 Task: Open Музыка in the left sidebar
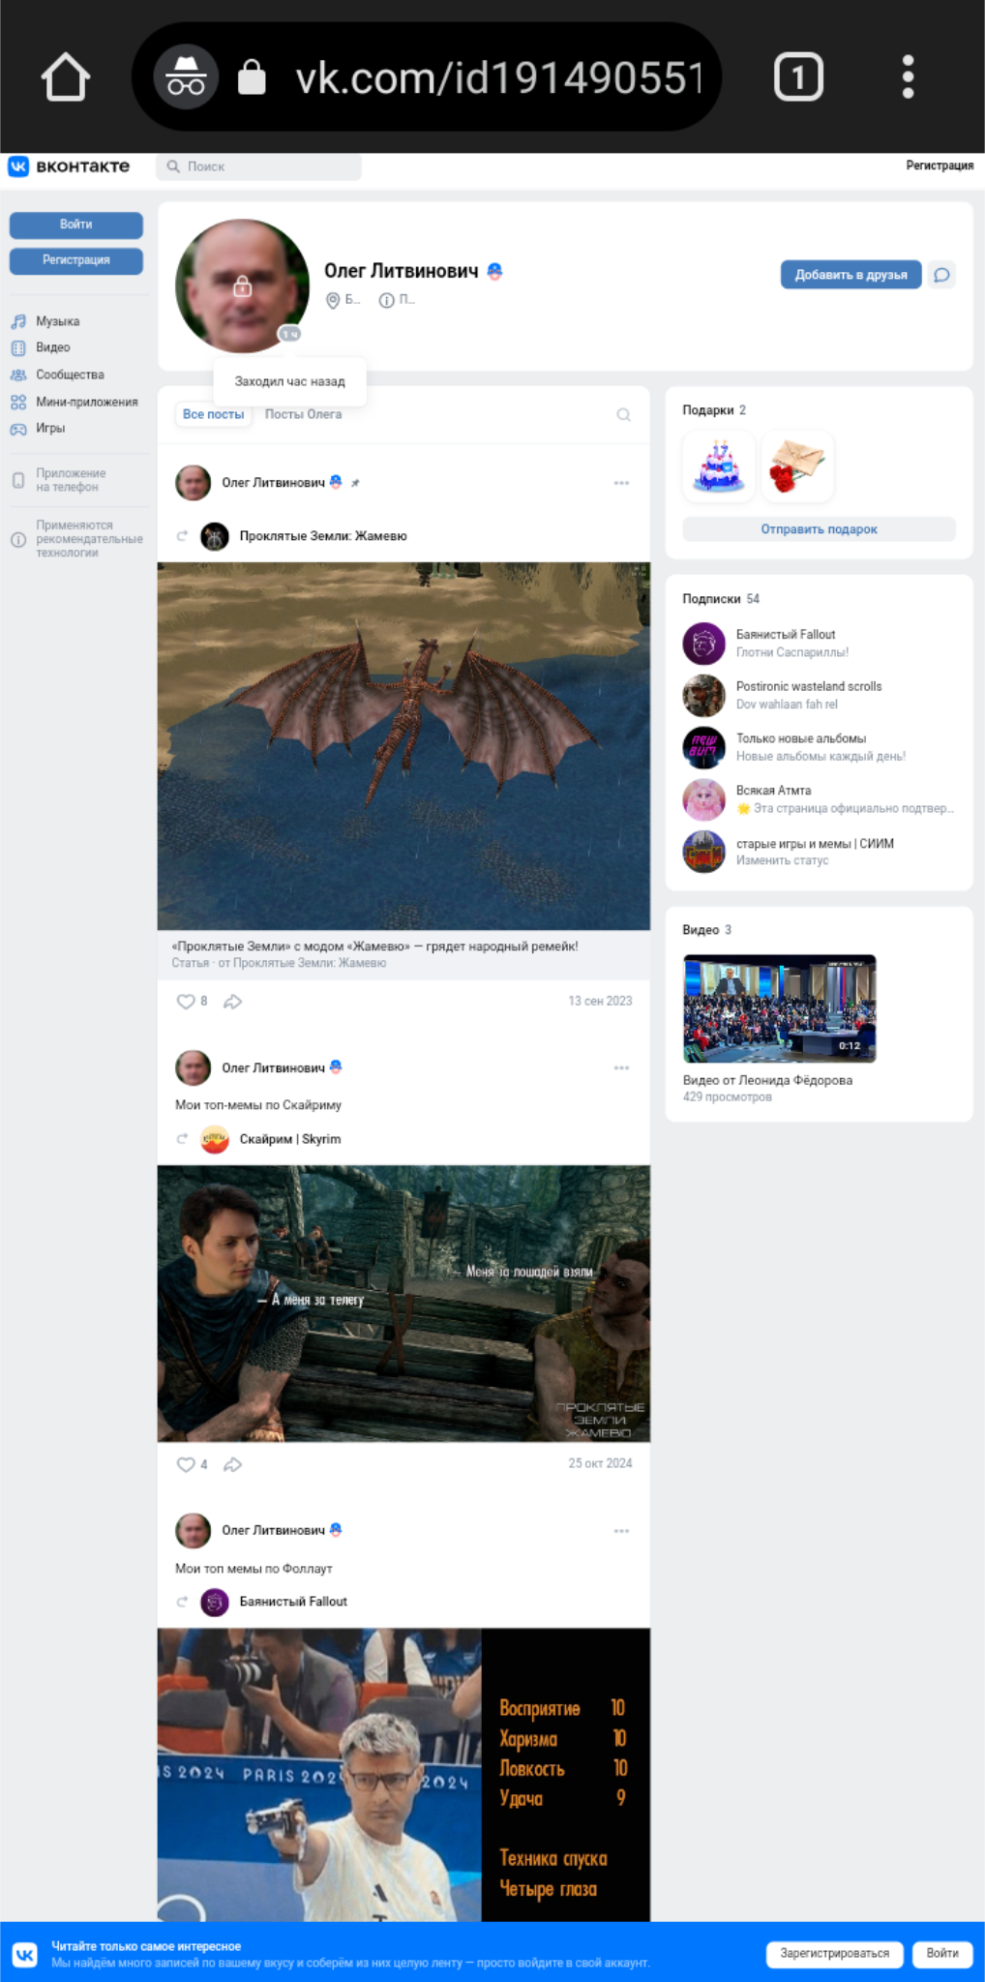click(x=57, y=321)
